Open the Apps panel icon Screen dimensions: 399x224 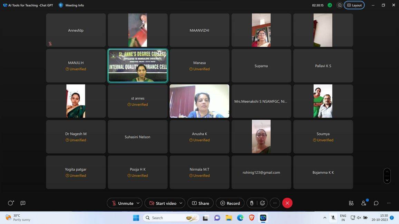(x=351, y=203)
